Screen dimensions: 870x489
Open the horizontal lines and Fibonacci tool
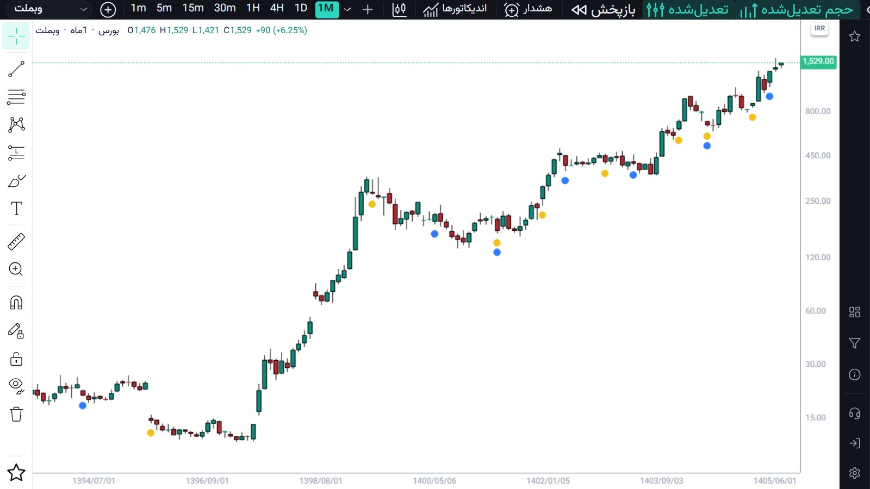16,97
